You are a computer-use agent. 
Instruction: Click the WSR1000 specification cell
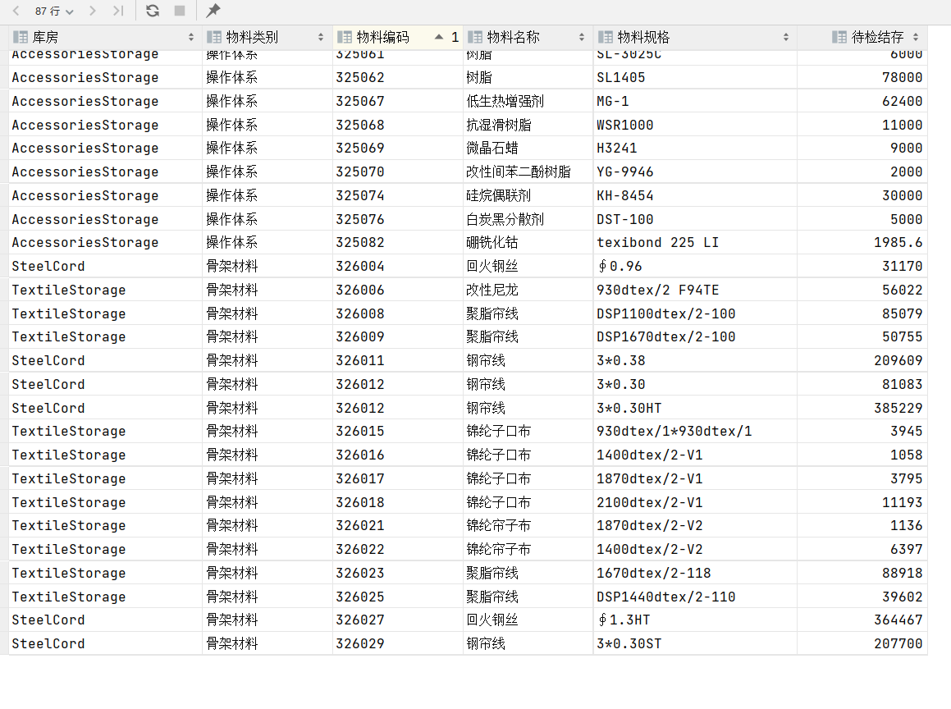point(695,125)
